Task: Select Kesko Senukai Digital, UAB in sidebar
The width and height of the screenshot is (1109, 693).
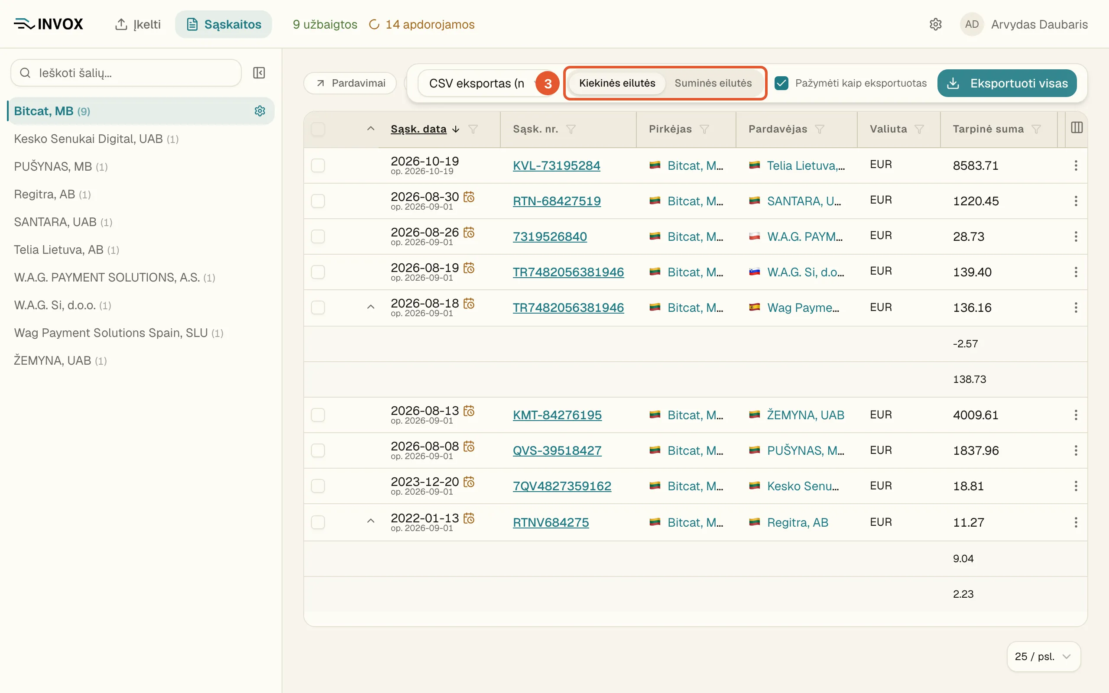Action: pos(96,139)
